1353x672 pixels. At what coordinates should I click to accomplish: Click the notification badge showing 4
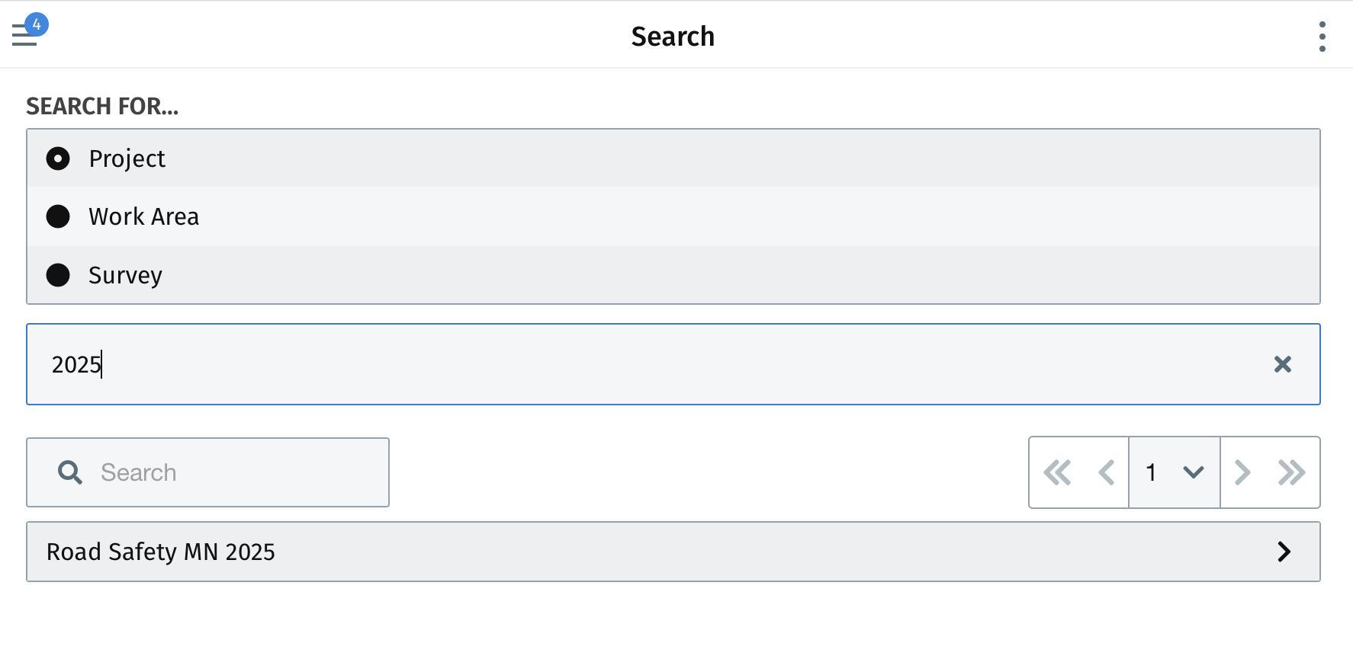[x=37, y=24]
